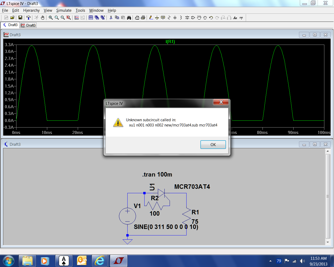334x267 pixels.
Task: Select the Move open-hand tool
Action: tap(199, 18)
